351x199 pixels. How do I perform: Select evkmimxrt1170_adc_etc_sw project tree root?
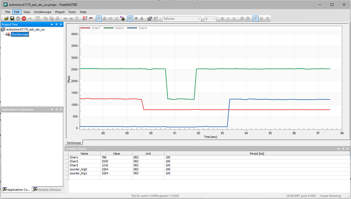pyautogui.click(x=26, y=29)
